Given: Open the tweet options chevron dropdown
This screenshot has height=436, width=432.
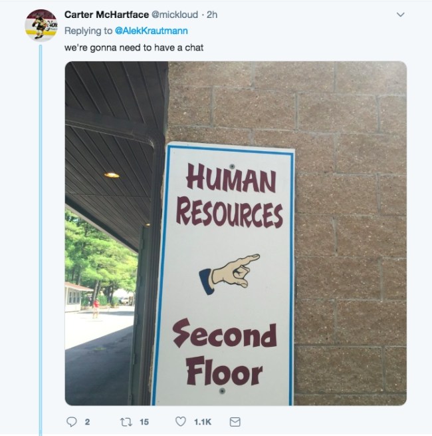Looking at the screenshot, I should coord(400,15).
